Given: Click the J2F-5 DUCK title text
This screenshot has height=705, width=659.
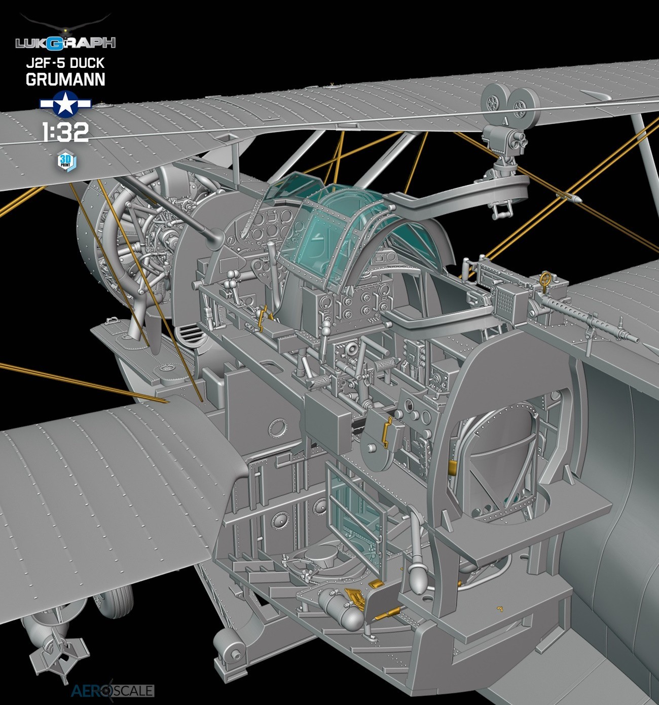Looking at the screenshot, I should coord(65,63).
